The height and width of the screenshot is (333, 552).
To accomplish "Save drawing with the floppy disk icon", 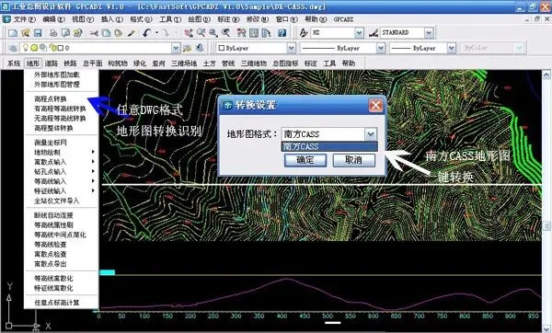I will 38,33.
